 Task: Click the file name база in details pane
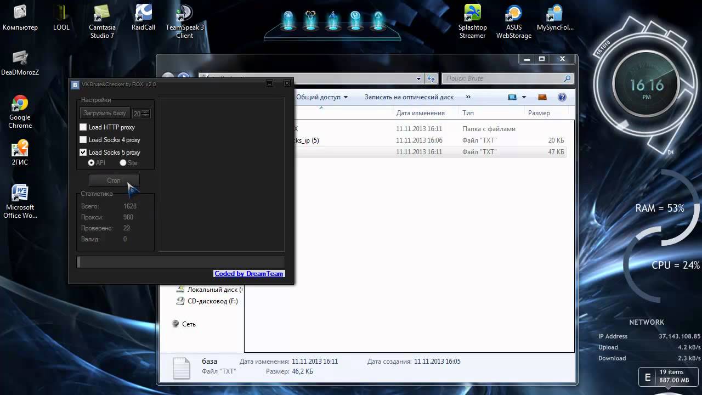pos(210,362)
